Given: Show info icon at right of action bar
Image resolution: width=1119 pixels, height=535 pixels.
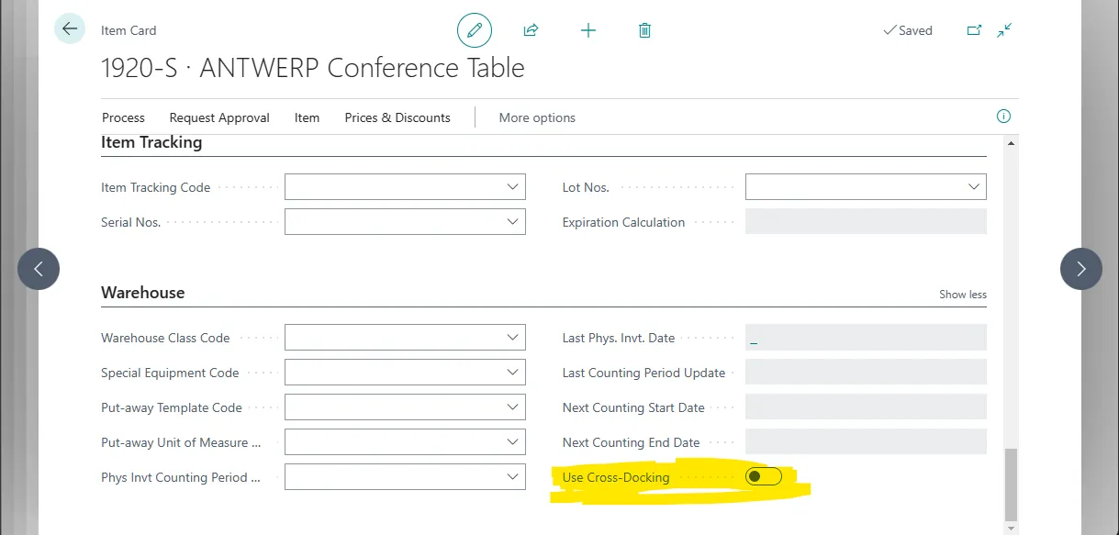Looking at the screenshot, I should [1003, 117].
